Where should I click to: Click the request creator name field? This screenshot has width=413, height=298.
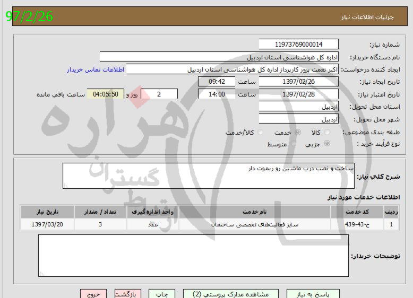(x=233, y=69)
